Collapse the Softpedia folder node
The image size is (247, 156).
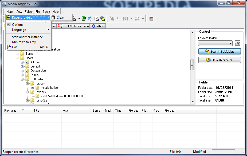pos(22,79)
